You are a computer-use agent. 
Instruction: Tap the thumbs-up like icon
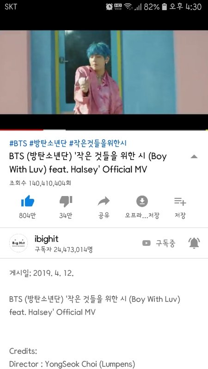(x=28, y=201)
